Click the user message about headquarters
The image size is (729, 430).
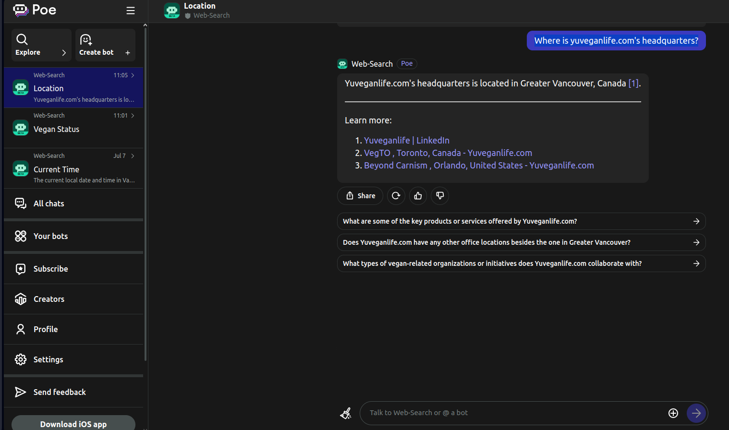coord(616,40)
